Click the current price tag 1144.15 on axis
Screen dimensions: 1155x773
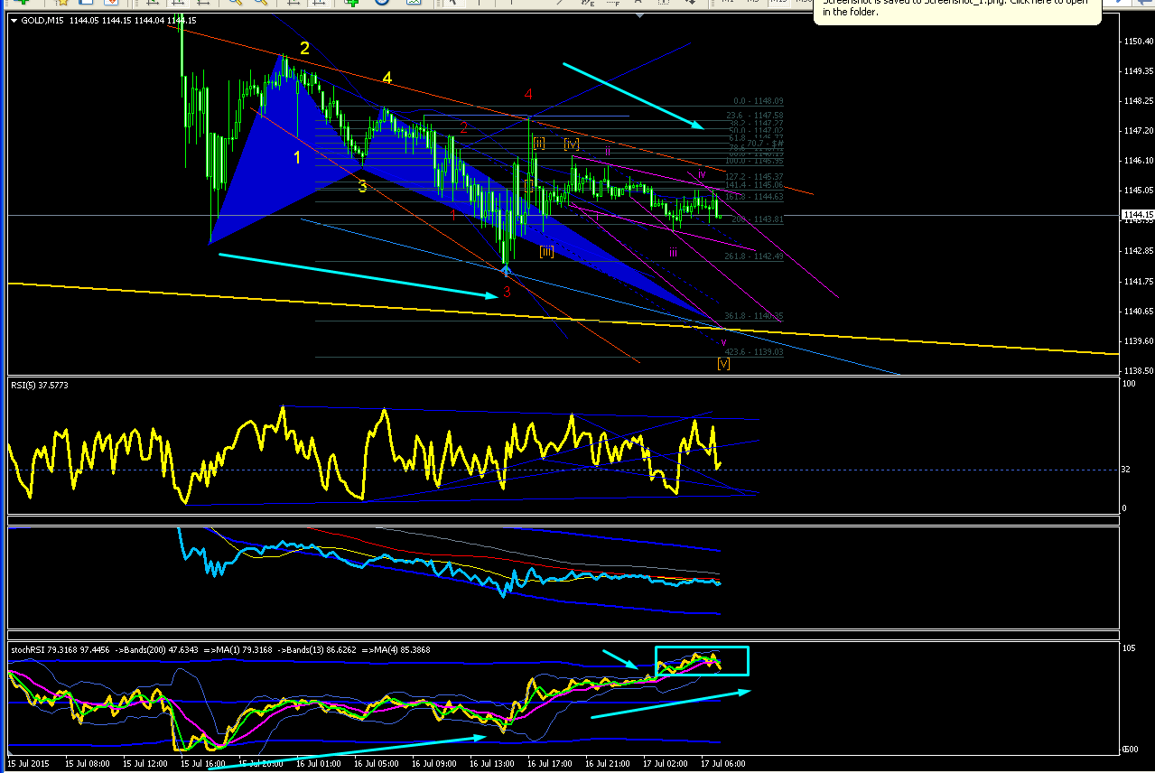(1137, 215)
